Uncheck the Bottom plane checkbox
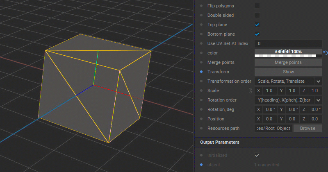This screenshot has width=328, height=172. click(x=257, y=34)
